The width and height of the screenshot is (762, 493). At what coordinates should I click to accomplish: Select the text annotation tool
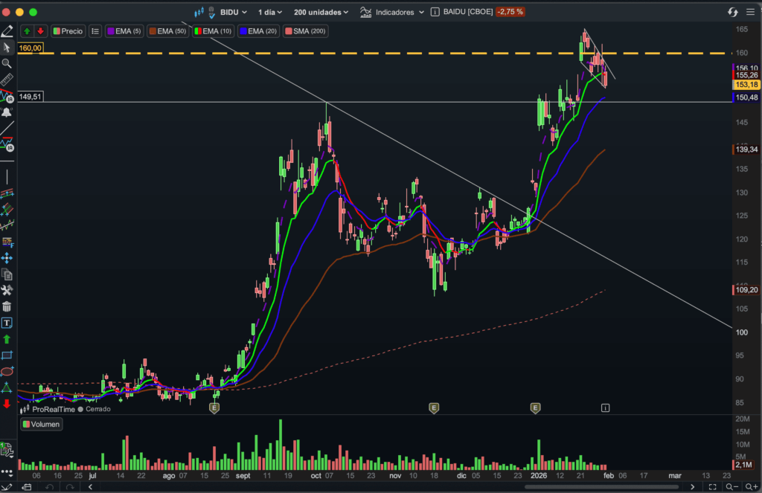click(x=7, y=323)
